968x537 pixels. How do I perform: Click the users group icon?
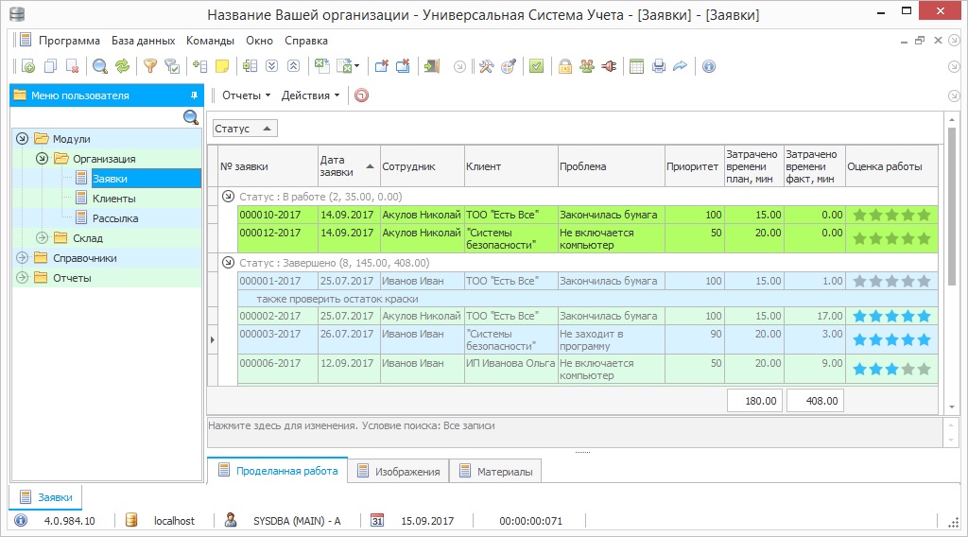pos(587,67)
